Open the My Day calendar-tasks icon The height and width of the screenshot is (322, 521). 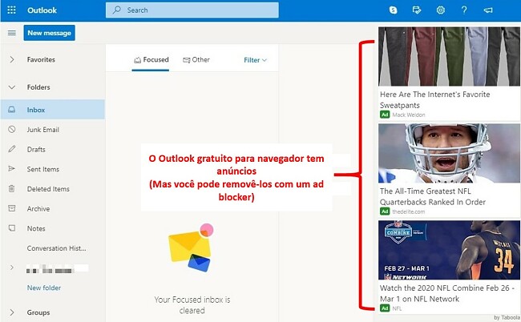click(417, 10)
